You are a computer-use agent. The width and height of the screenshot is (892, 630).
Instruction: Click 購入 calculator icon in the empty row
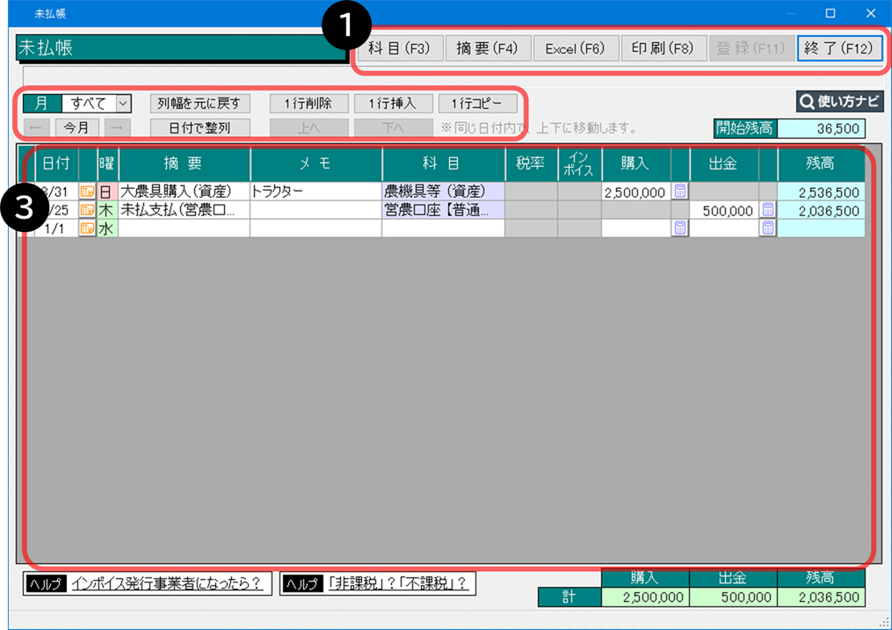tap(679, 228)
